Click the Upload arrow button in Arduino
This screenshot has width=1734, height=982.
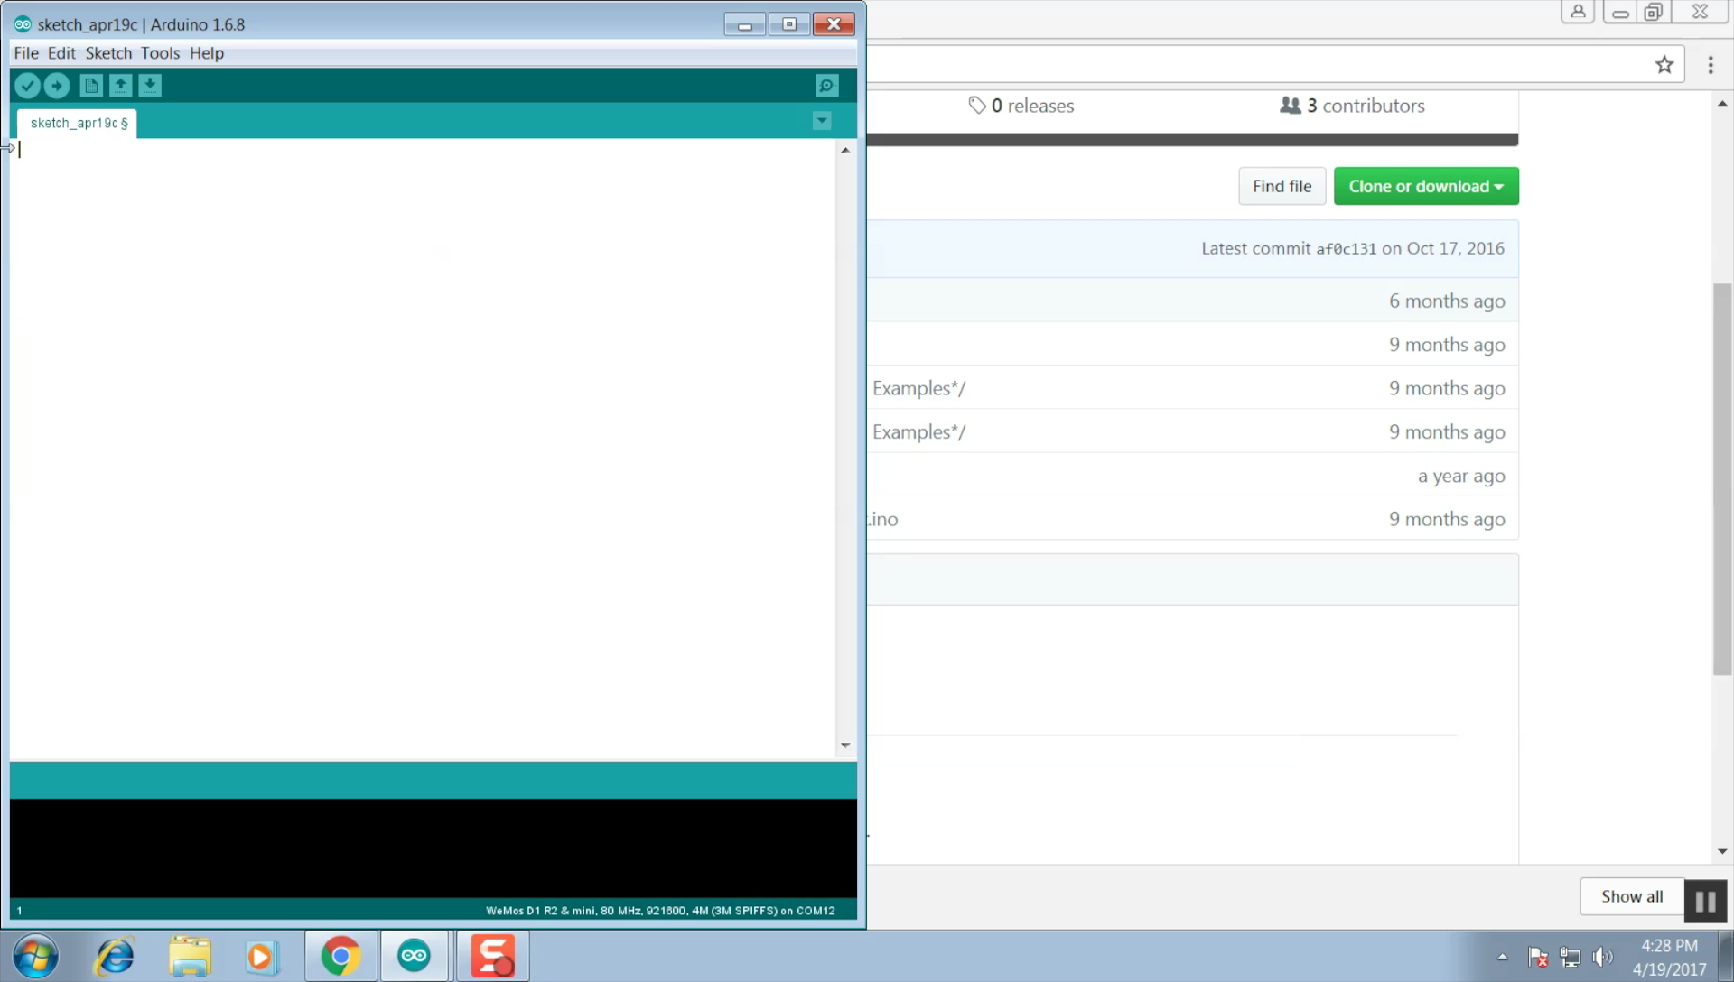57,86
